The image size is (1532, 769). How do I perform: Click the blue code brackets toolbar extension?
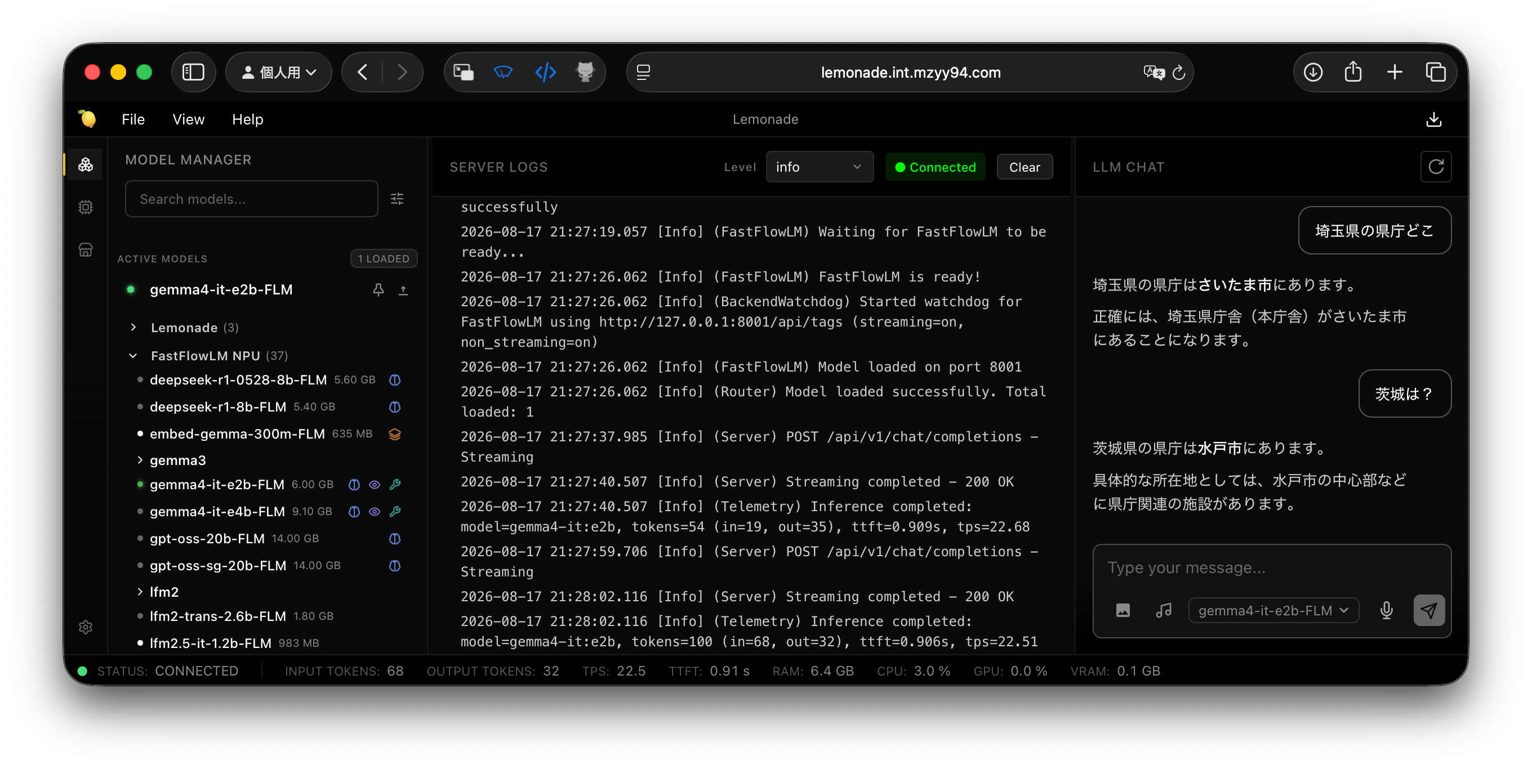click(545, 73)
